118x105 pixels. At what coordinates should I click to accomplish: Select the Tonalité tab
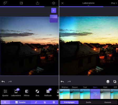(x=21, y=102)
